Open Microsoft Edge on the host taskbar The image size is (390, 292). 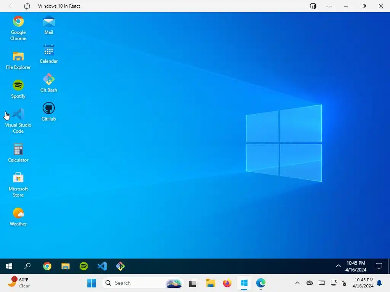(x=261, y=283)
